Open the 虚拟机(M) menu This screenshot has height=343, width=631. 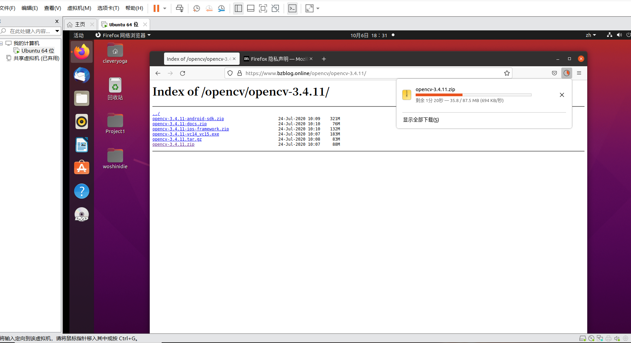click(x=79, y=8)
